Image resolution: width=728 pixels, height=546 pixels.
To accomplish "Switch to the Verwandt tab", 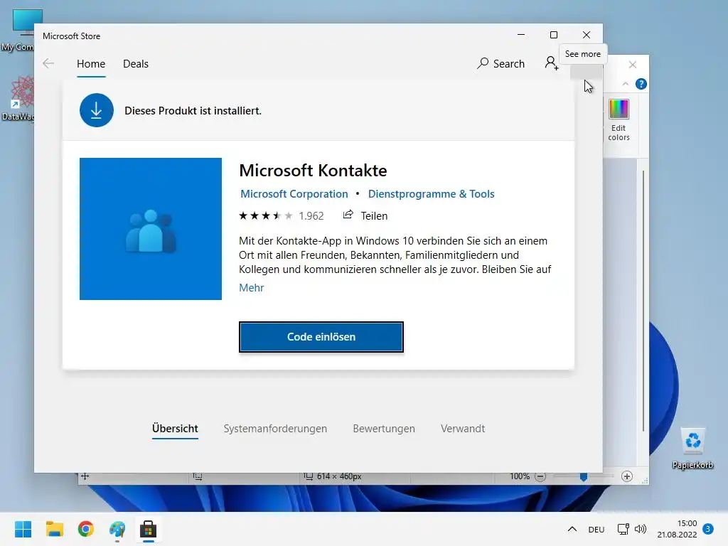I will (x=463, y=429).
